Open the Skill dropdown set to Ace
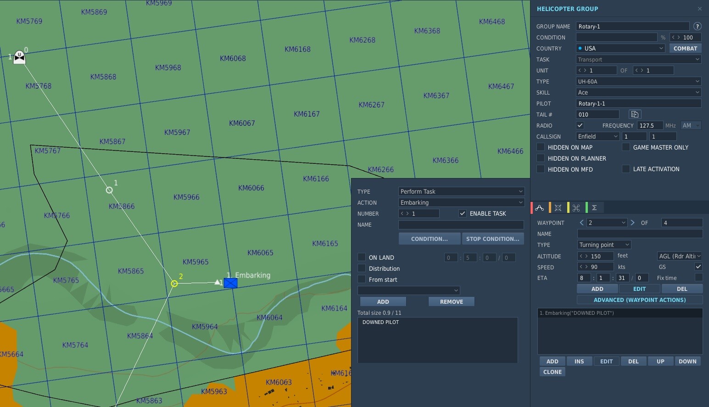The height and width of the screenshot is (407, 709). [x=638, y=92]
